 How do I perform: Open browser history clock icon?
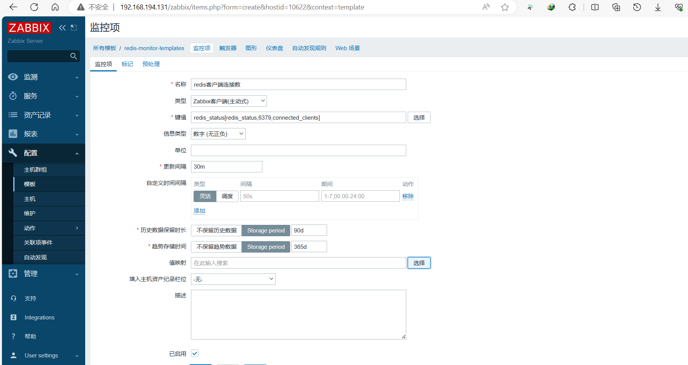click(637, 7)
